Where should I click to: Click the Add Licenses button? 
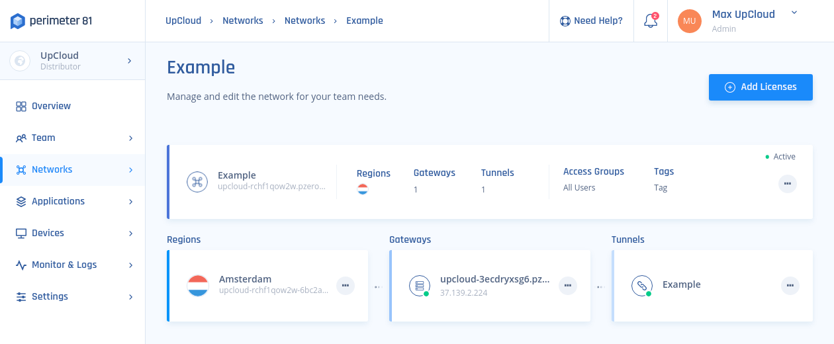pos(761,87)
